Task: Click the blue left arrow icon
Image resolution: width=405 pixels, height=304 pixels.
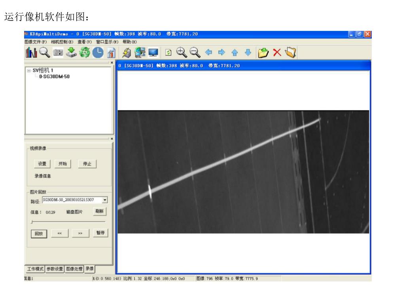Action: 208,53
